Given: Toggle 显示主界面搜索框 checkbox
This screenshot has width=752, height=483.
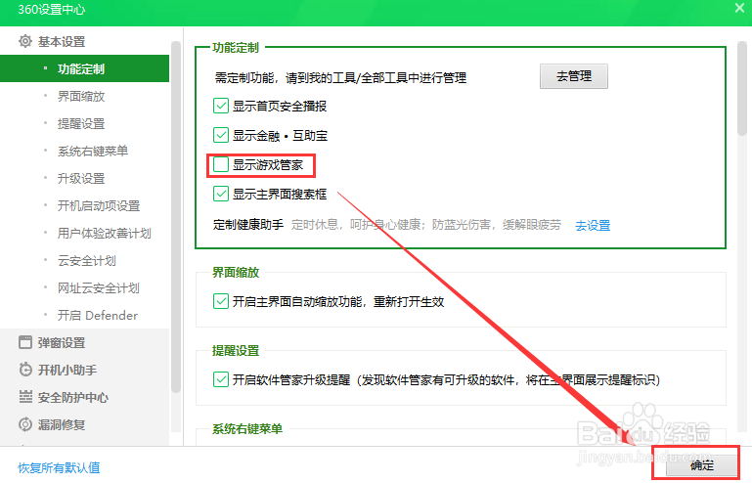Looking at the screenshot, I should [221, 194].
